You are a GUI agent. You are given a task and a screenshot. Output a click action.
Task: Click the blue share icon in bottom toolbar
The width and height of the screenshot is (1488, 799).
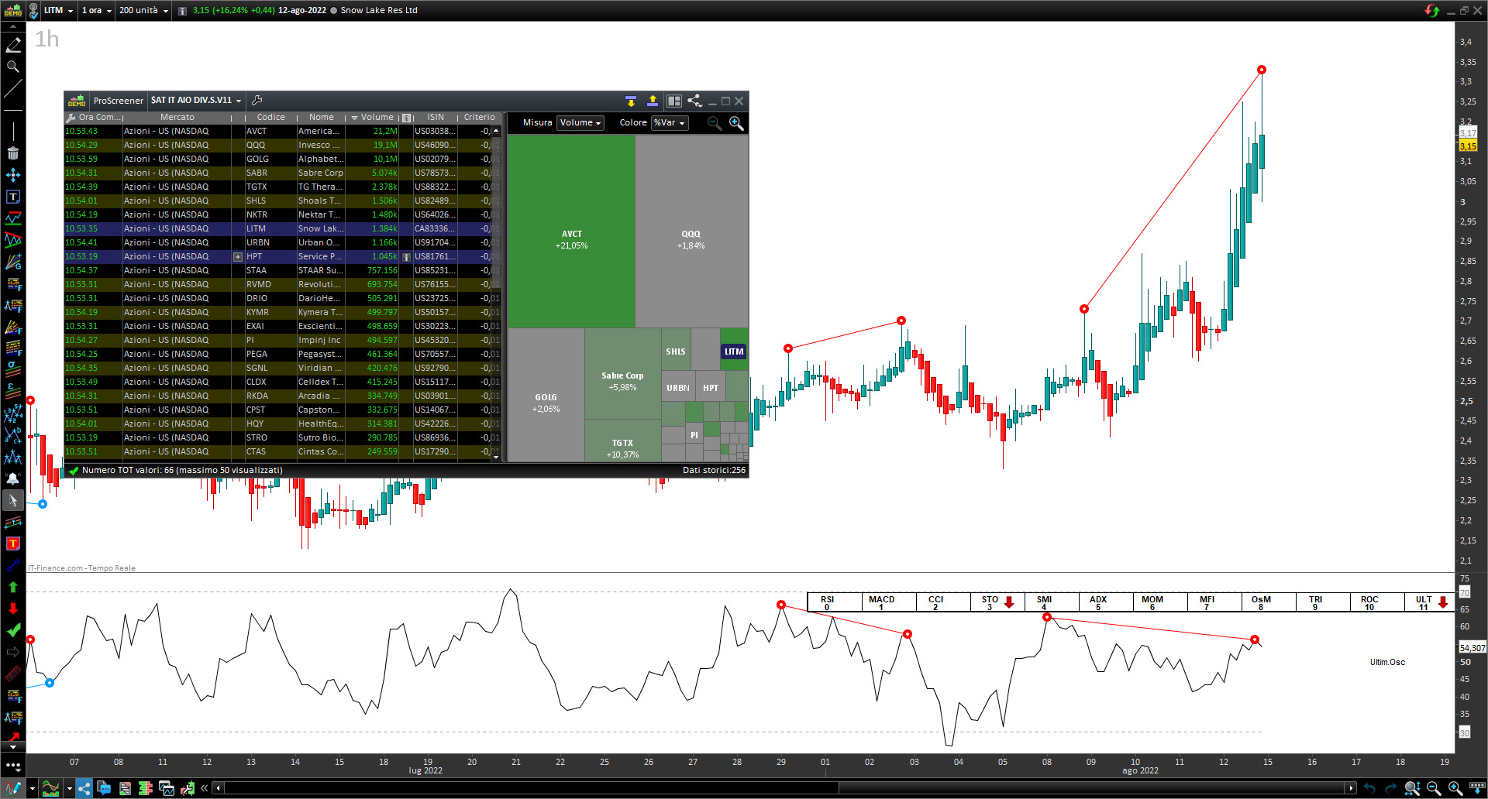pyautogui.click(x=84, y=788)
